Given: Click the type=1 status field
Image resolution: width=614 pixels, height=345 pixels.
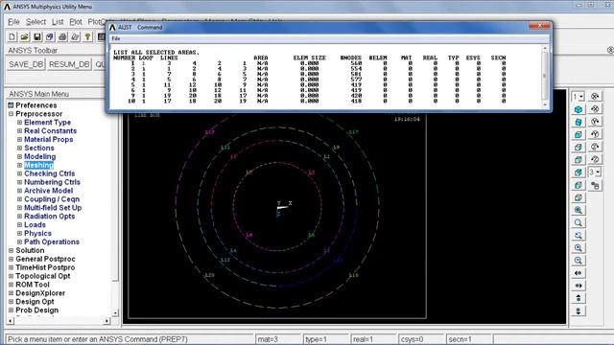Looking at the screenshot, I should (326, 339).
